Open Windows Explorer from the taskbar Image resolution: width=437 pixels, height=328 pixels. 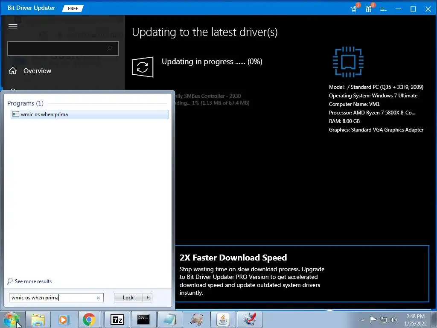click(x=38, y=319)
